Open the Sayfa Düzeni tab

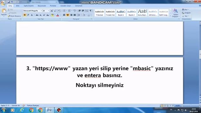coord(29,6)
